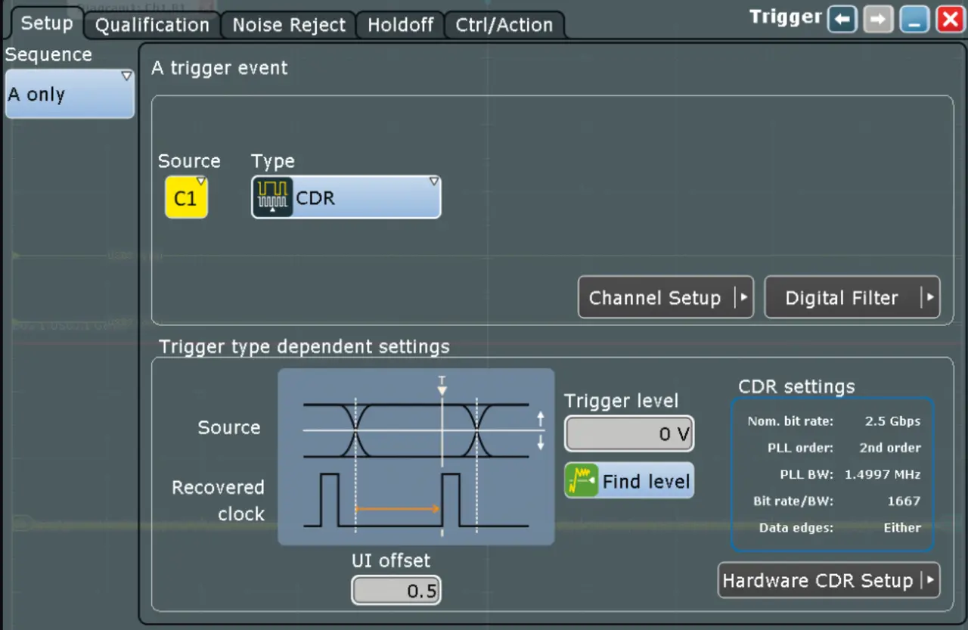Click the forward arrow icon beside Trigger
Viewport: 968px width, 630px height.
click(x=878, y=20)
